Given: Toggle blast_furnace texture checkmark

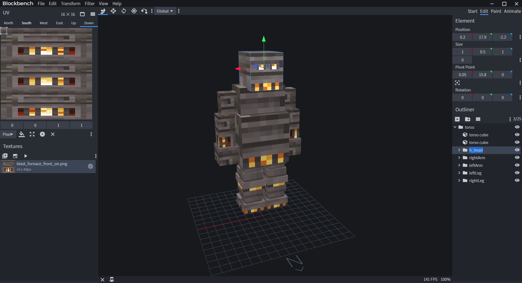Looking at the screenshot, I should pos(91,166).
